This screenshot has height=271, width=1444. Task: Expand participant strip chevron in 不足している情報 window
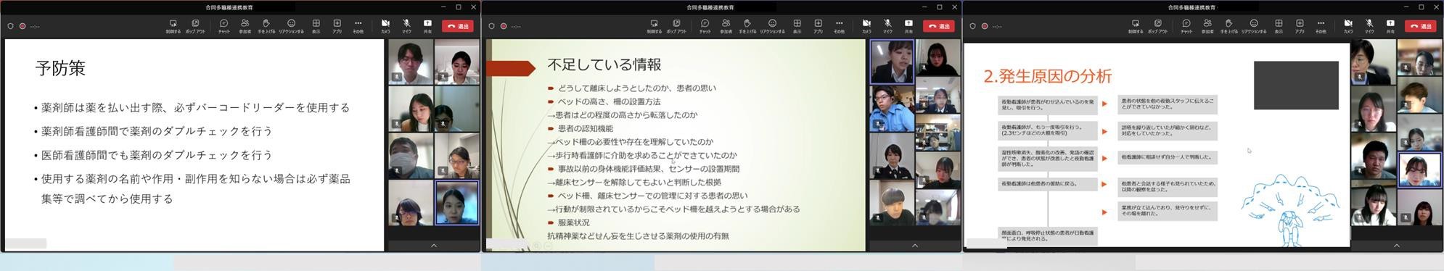[x=915, y=246]
